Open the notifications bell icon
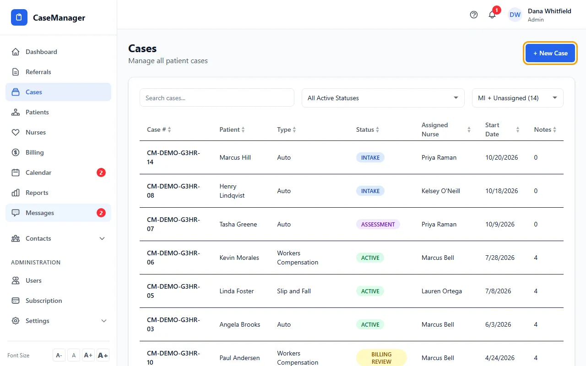 click(x=492, y=15)
